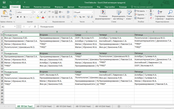
Task: Merge and center cells
Action: click(x=68, y=17)
